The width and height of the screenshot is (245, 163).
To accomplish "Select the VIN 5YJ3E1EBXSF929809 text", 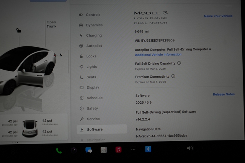I will click(155, 41).
